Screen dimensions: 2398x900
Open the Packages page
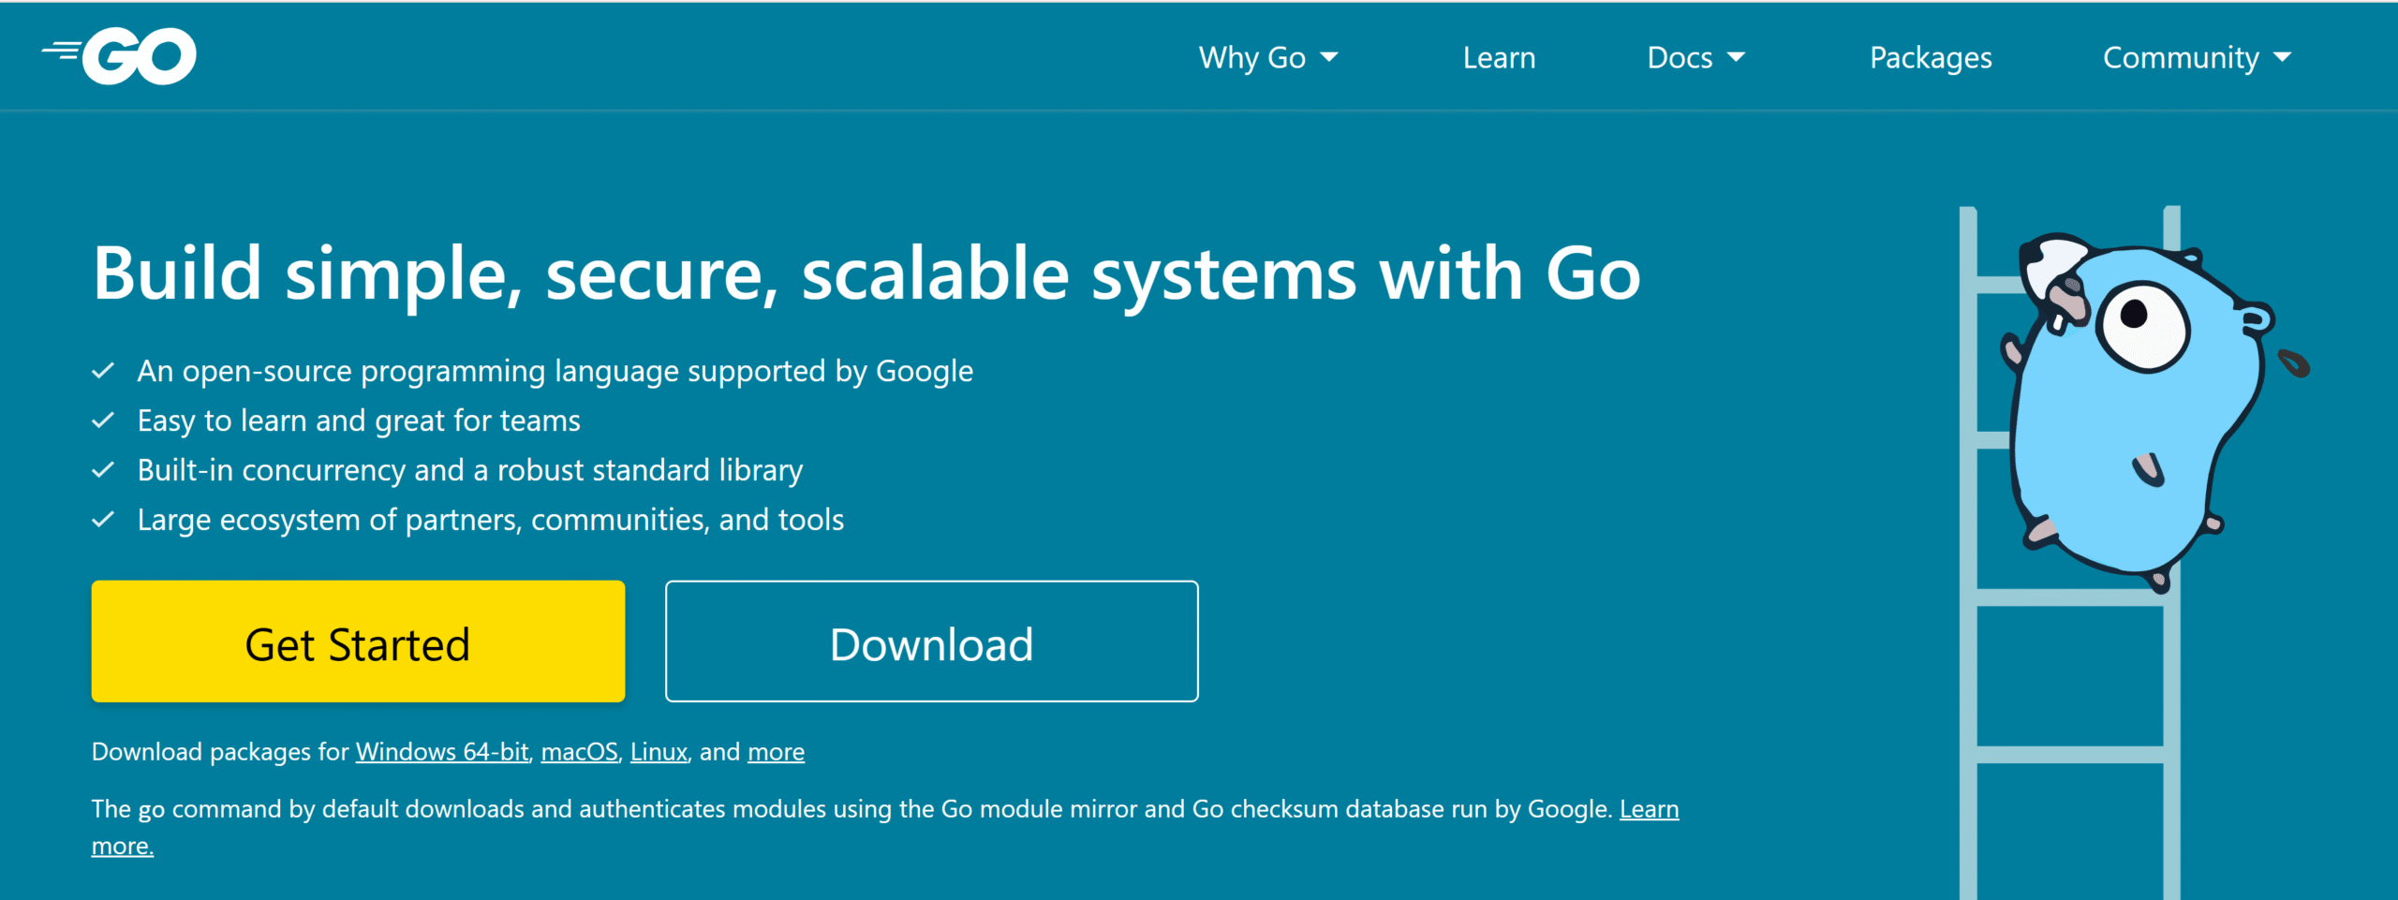1931,57
